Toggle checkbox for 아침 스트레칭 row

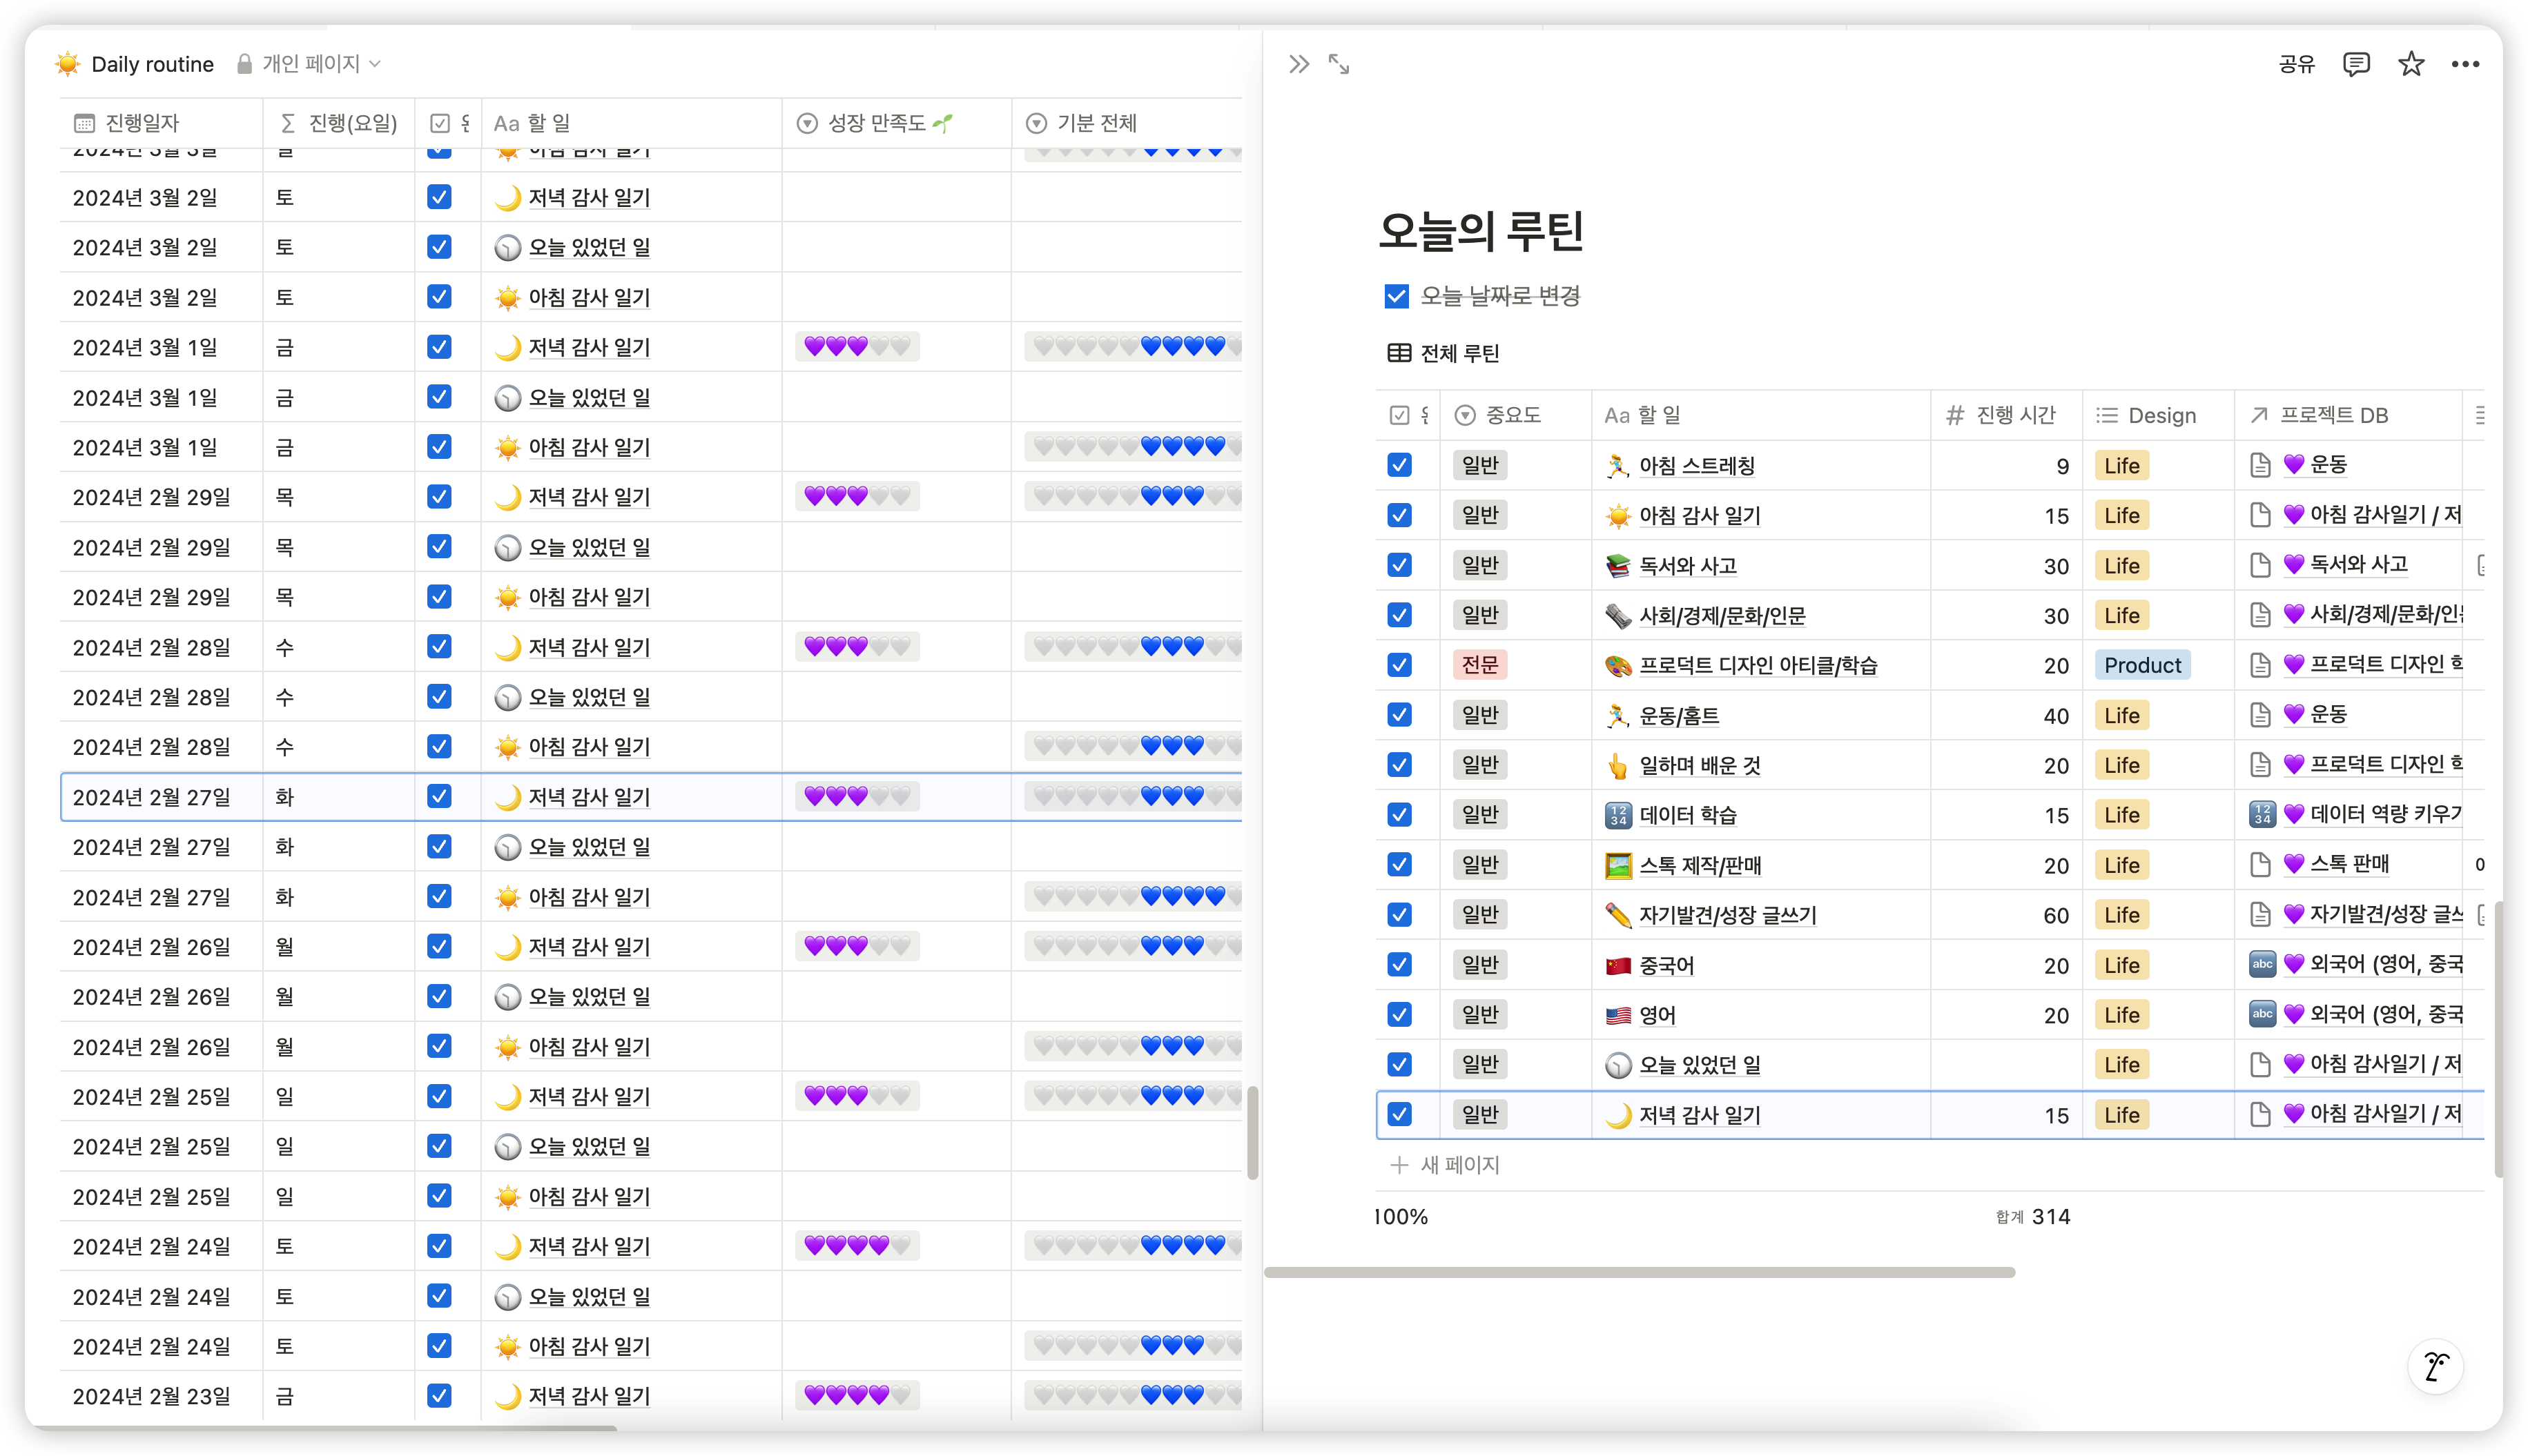[1399, 465]
